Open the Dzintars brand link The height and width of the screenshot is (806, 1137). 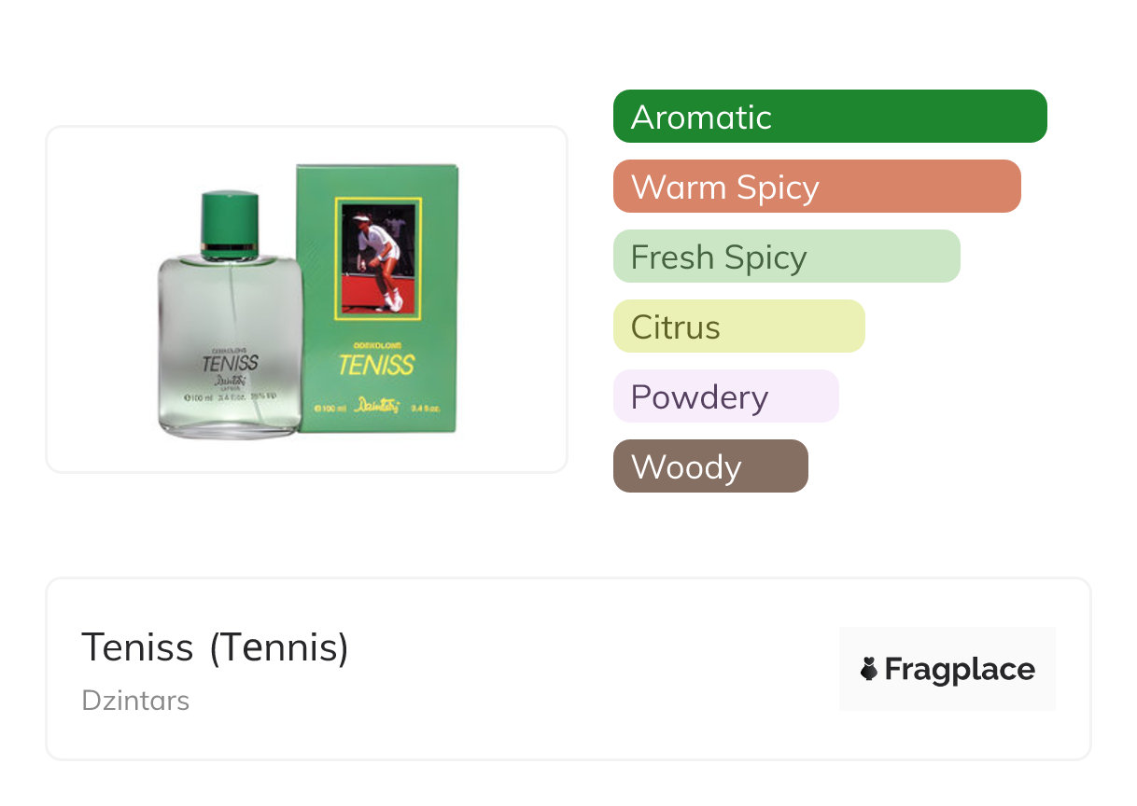coord(135,701)
